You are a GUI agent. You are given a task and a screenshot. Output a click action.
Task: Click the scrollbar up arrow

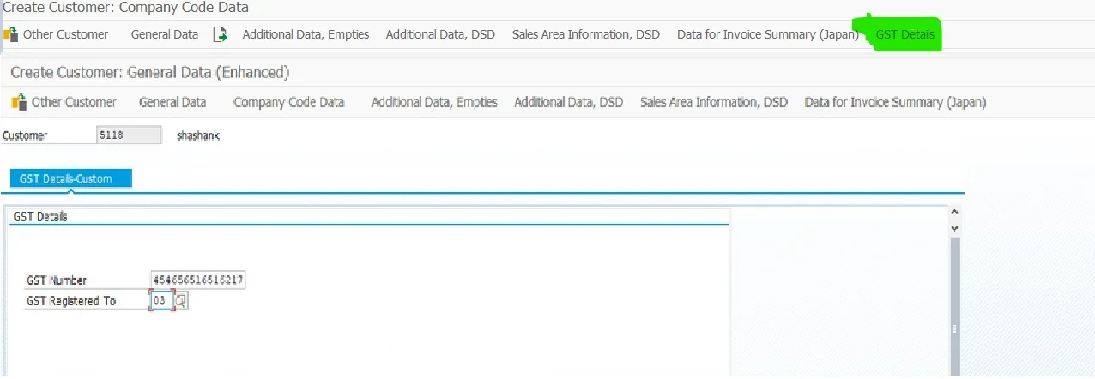click(x=954, y=214)
